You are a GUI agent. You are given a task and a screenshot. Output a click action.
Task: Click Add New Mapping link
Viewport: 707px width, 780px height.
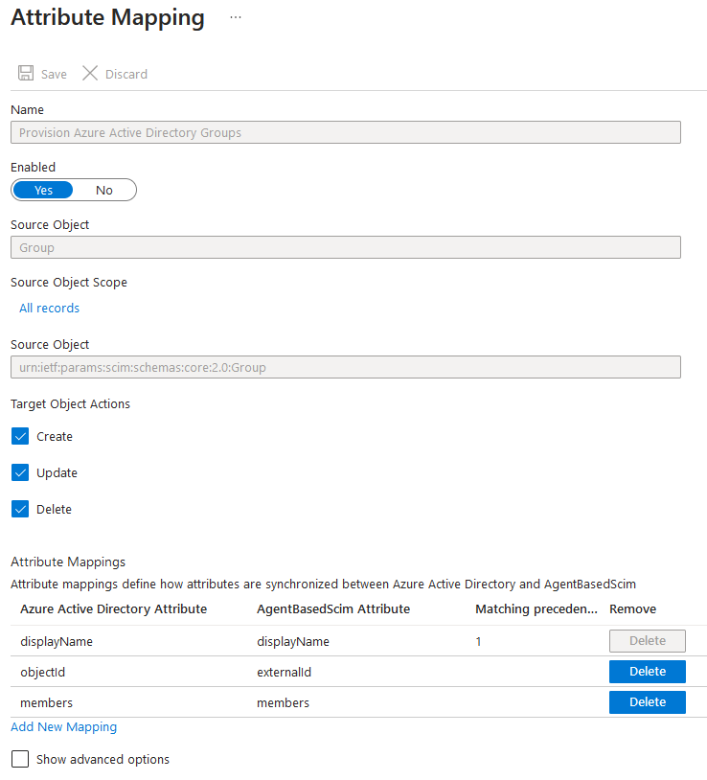[x=63, y=726]
